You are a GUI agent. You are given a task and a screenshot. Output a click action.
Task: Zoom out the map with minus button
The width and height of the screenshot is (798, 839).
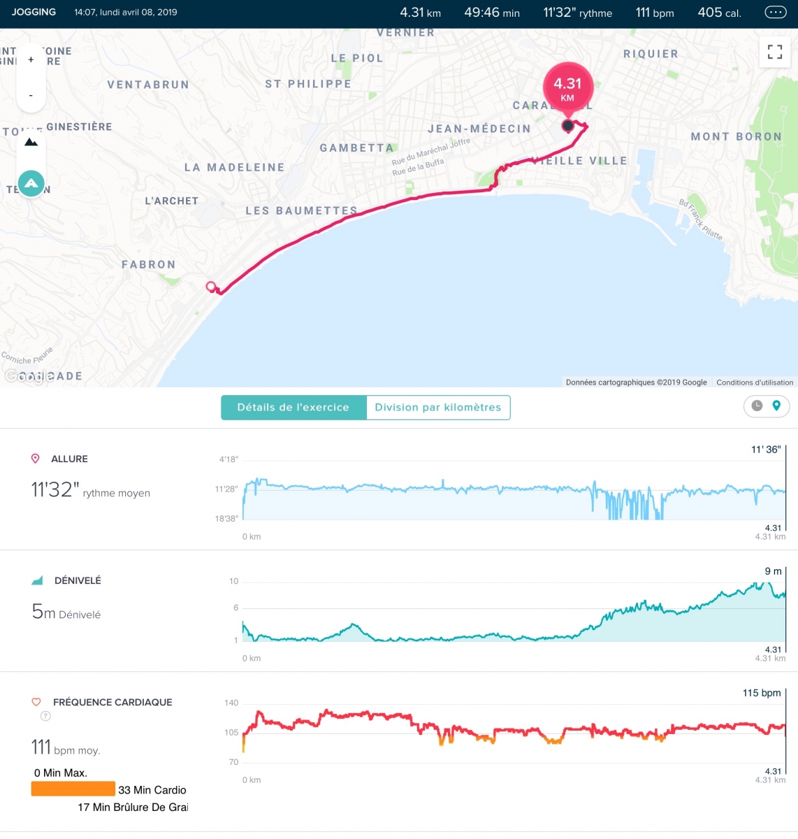(31, 94)
